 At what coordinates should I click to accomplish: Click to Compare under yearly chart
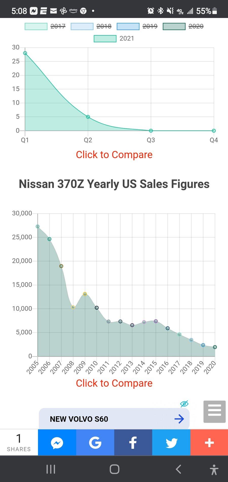114,383
